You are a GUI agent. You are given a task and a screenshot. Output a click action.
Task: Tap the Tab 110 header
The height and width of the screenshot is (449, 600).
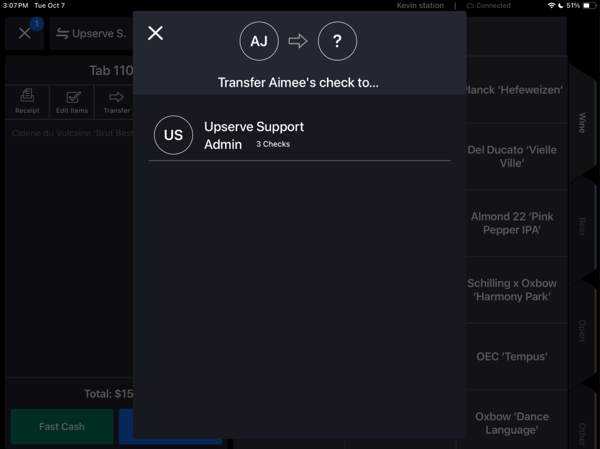tap(111, 70)
